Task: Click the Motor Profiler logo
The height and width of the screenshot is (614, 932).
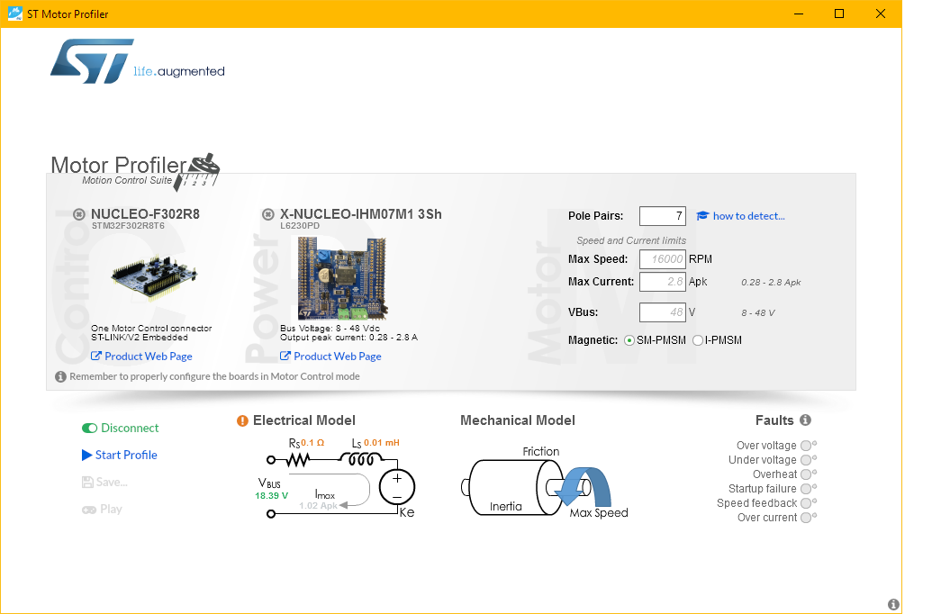Action: coord(135,172)
